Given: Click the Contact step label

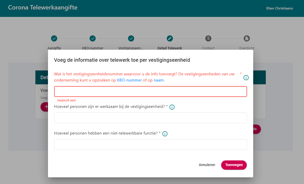Looking at the screenshot, I should [x=208, y=48].
